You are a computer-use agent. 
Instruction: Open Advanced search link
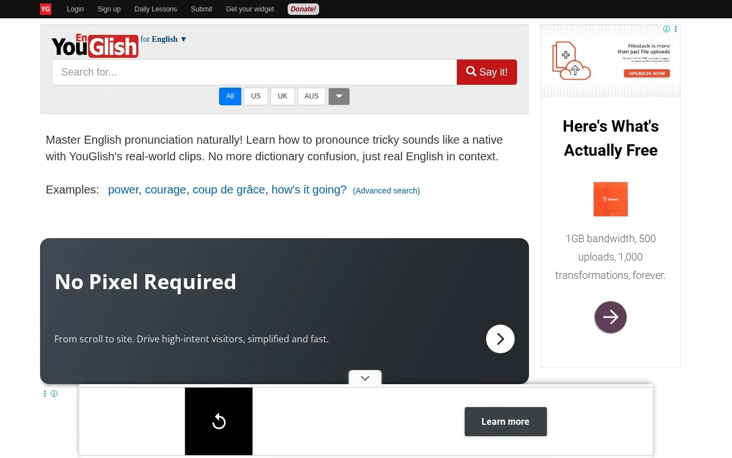[387, 191]
